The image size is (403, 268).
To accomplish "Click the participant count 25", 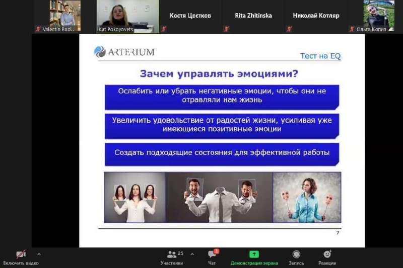I will point(180,253).
